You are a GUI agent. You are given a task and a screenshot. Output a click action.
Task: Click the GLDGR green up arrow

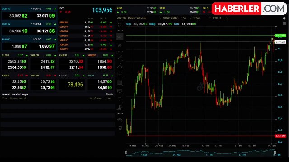(x=27, y=55)
